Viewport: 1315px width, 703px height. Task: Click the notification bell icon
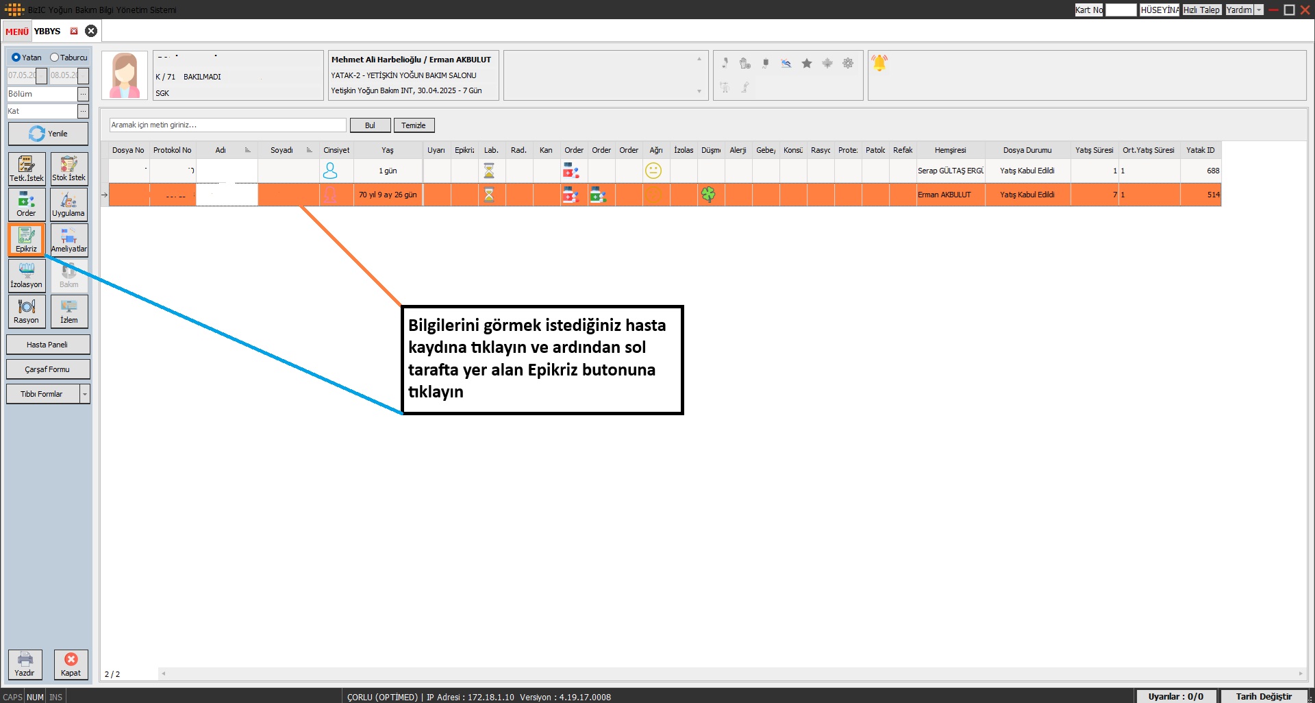(x=879, y=63)
